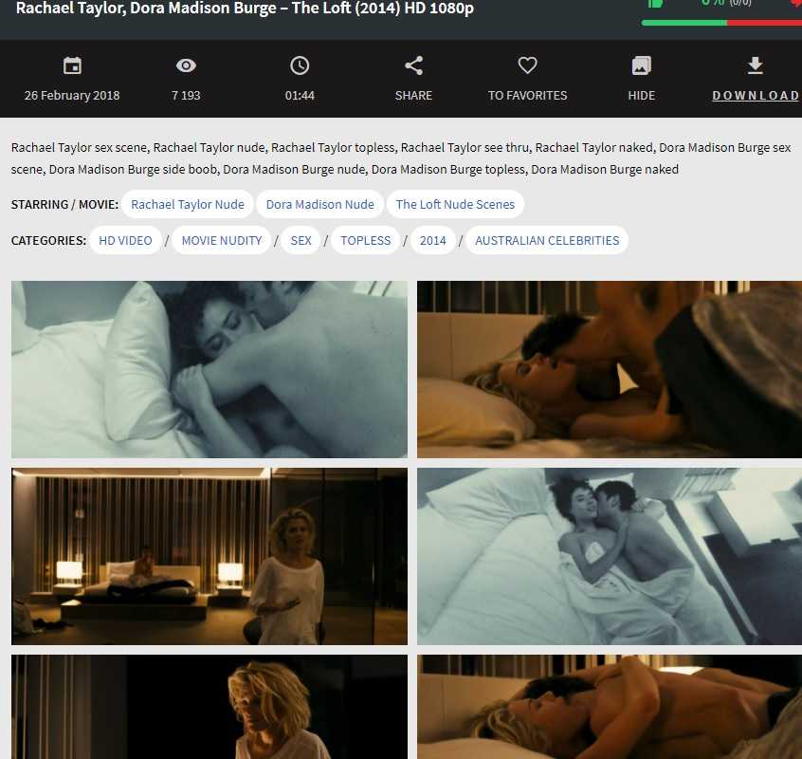Open the Dora Madison Nude tag

pos(319,205)
